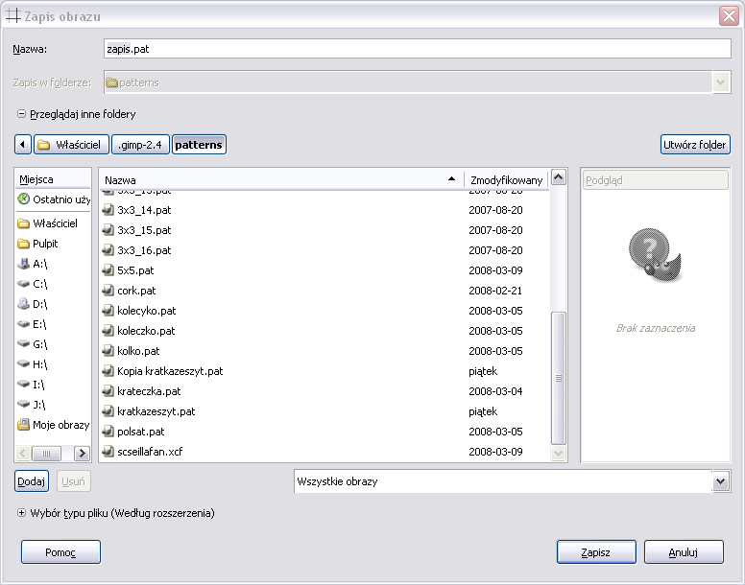Go to Właściciel folder in path bar
Image resolution: width=745 pixels, height=585 pixels.
[x=70, y=145]
